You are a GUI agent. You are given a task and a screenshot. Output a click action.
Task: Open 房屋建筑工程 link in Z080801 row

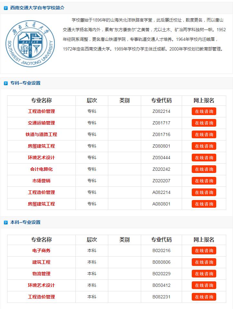[41, 146]
